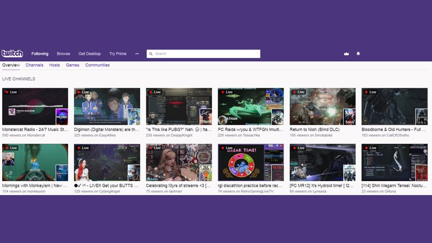Click '238 viewers on DeejayKnight' text
432x243 pixels.
[169, 135]
